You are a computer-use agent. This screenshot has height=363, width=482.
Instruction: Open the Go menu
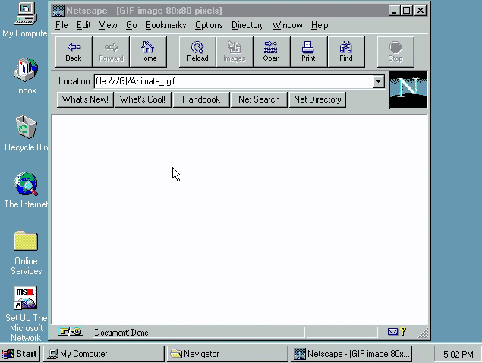pyautogui.click(x=131, y=25)
